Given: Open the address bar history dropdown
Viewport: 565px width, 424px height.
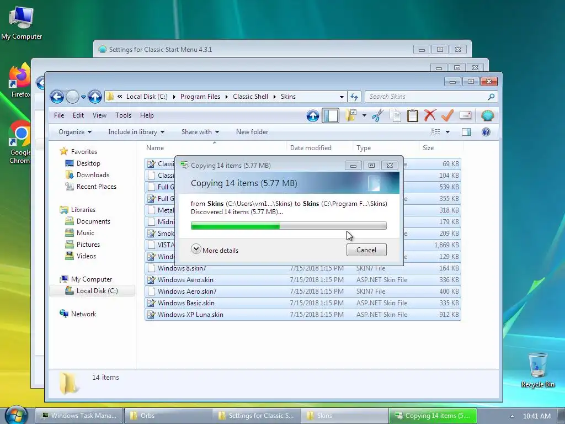Looking at the screenshot, I should (342, 97).
